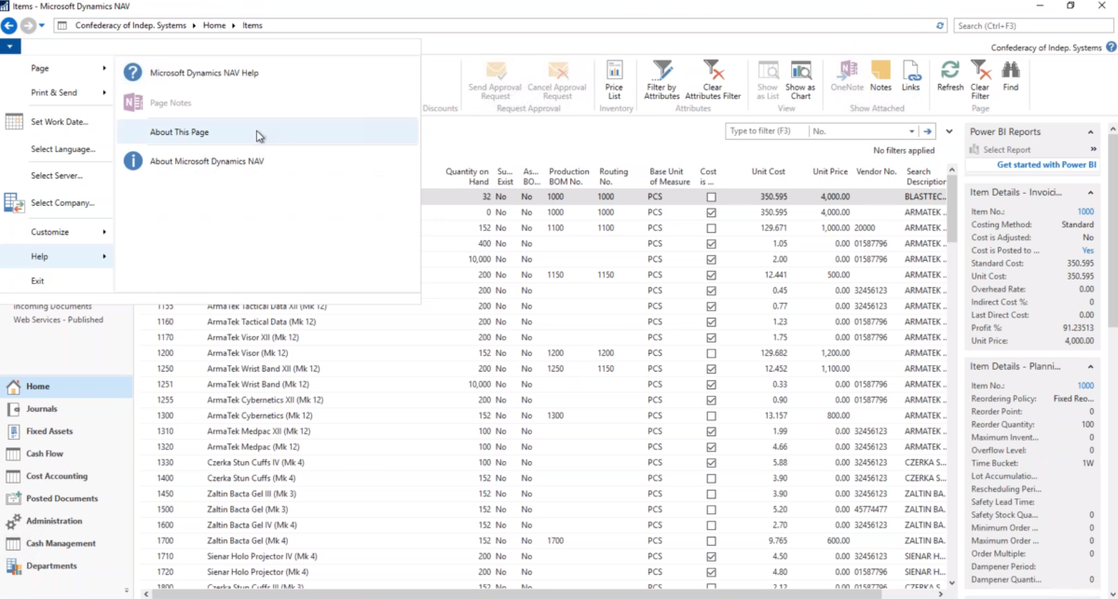The width and height of the screenshot is (1118, 599).
Task: Click the blue info icon
Action: (x=133, y=161)
